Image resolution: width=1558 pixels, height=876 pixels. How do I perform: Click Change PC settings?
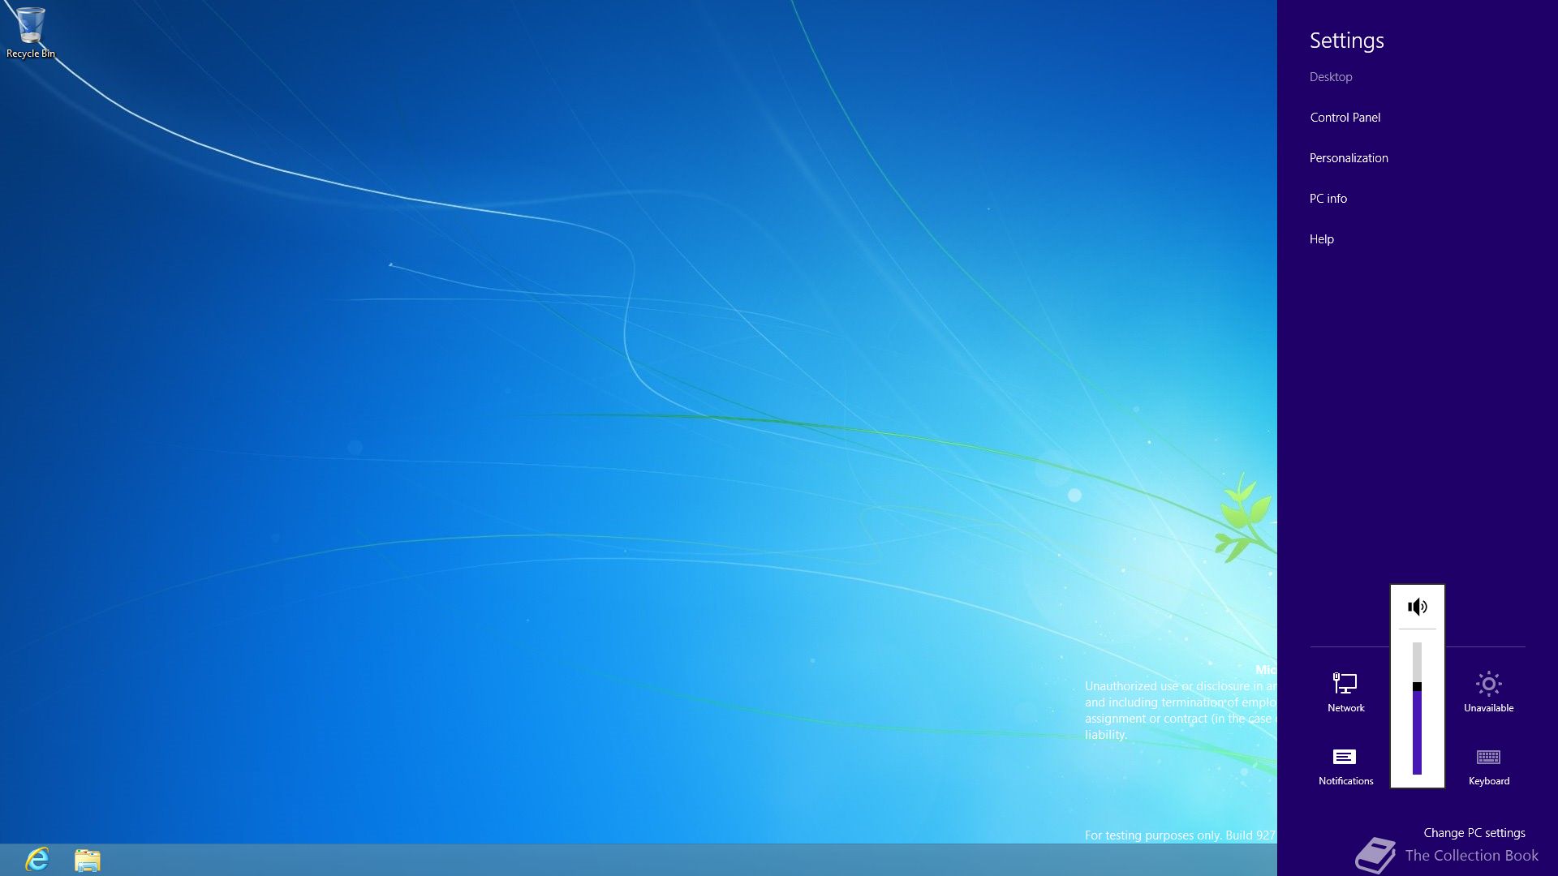point(1474,833)
